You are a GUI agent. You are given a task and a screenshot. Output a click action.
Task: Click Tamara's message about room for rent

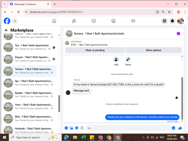click(118, 85)
